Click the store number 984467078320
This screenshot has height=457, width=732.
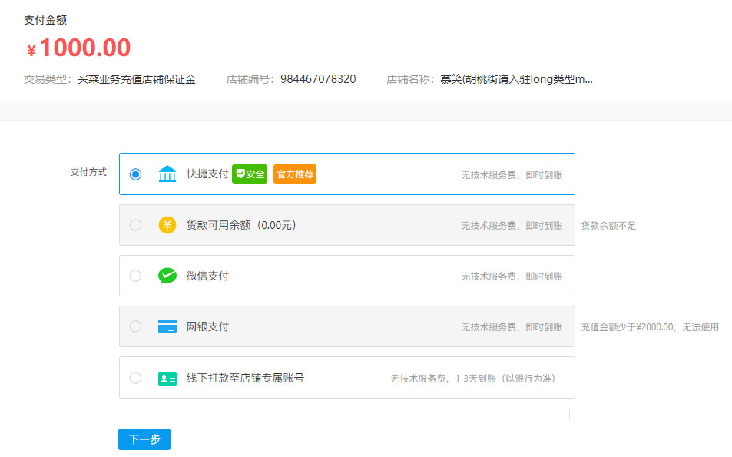click(318, 79)
